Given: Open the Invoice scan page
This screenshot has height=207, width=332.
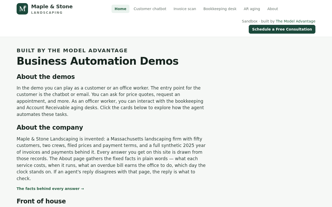Looking at the screenshot, I should pyautogui.click(x=185, y=9).
